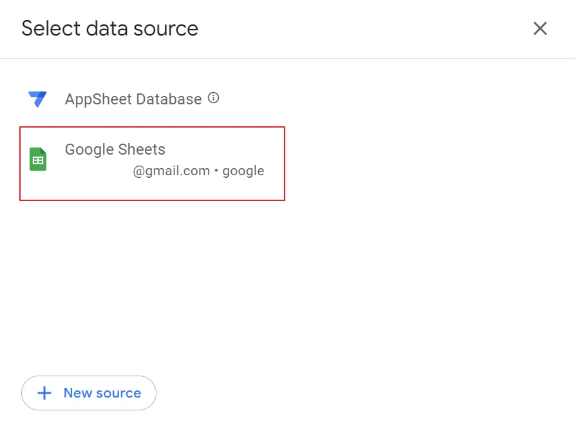Select AppSheet Database as data source
The width and height of the screenshot is (575, 431).
[133, 99]
